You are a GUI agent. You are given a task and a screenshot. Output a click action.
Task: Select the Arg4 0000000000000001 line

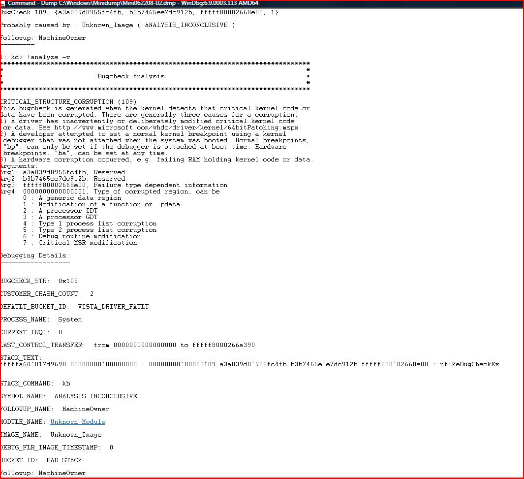tap(110, 192)
